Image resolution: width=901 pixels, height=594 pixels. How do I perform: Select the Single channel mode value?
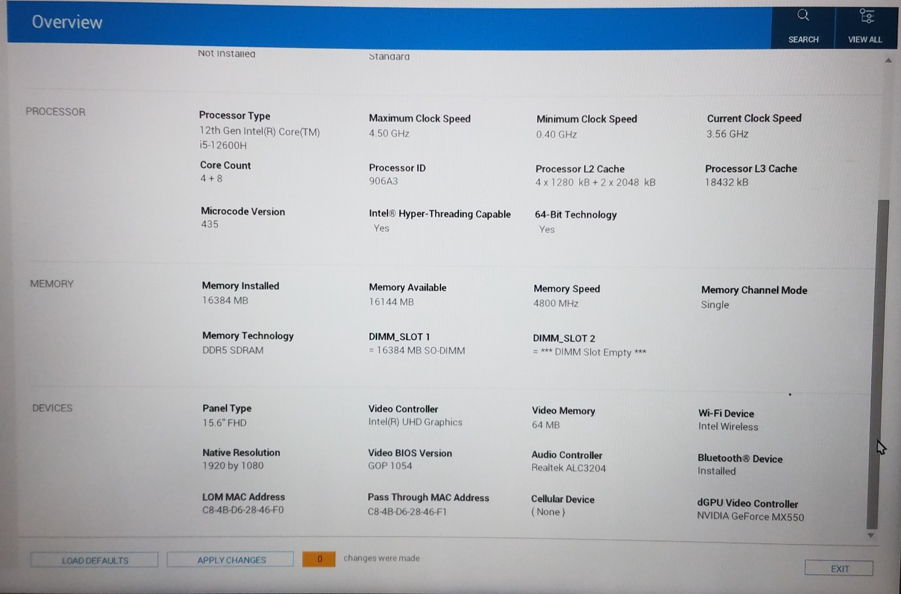715,305
